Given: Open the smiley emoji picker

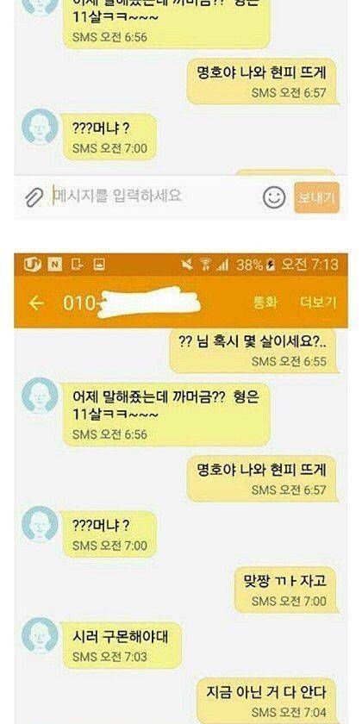Looking at the screenshot, I should [x=274, y=197].
